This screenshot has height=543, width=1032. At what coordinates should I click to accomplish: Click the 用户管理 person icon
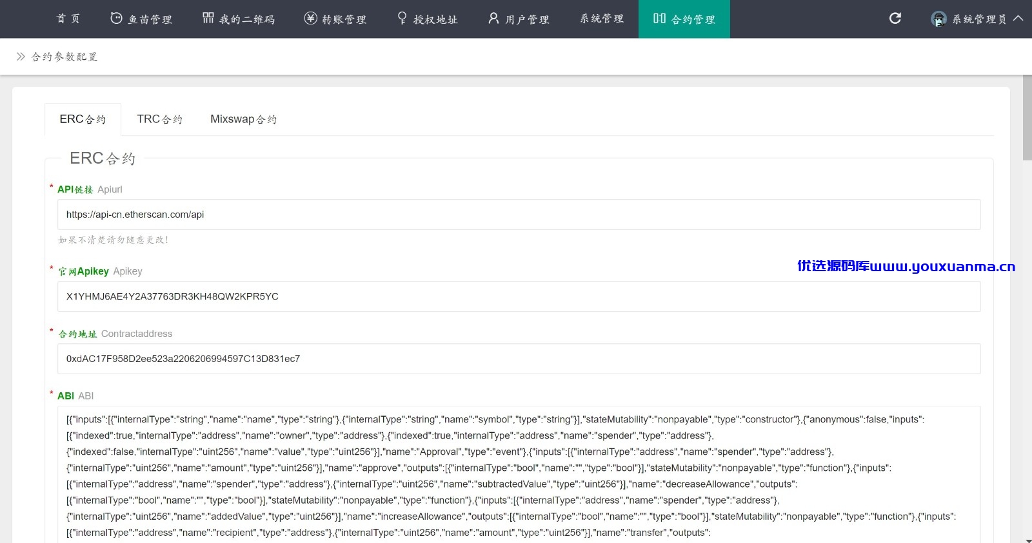tap(493, 18)
